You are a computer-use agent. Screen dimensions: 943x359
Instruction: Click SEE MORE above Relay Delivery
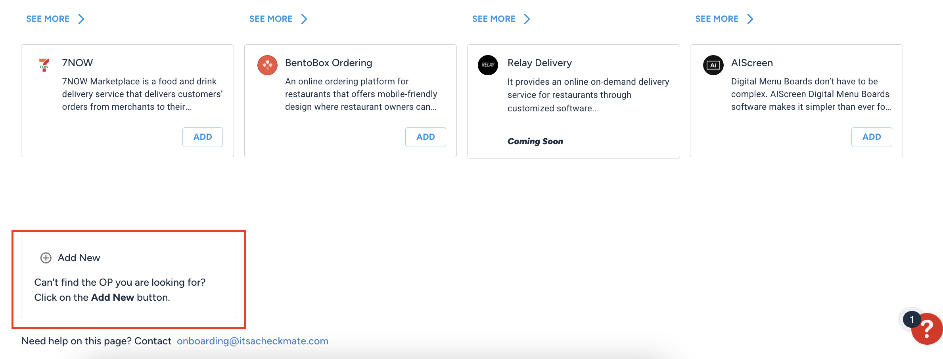[494, 18]
